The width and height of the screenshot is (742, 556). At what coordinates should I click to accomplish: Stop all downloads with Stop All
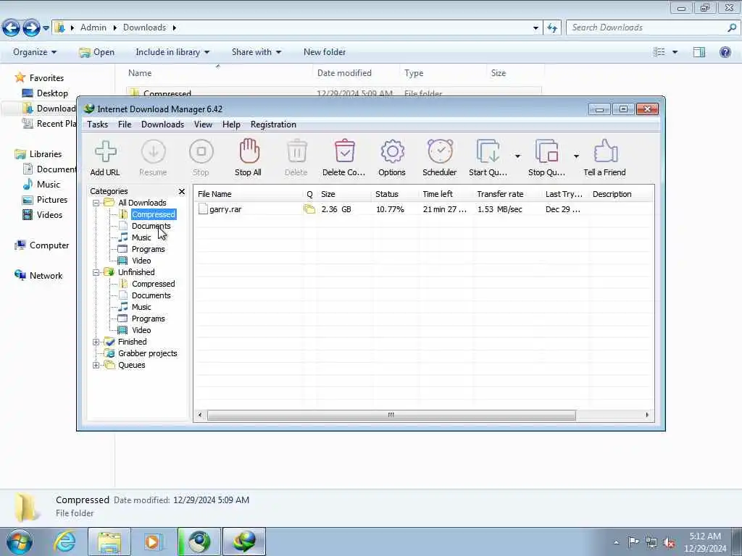249,158
